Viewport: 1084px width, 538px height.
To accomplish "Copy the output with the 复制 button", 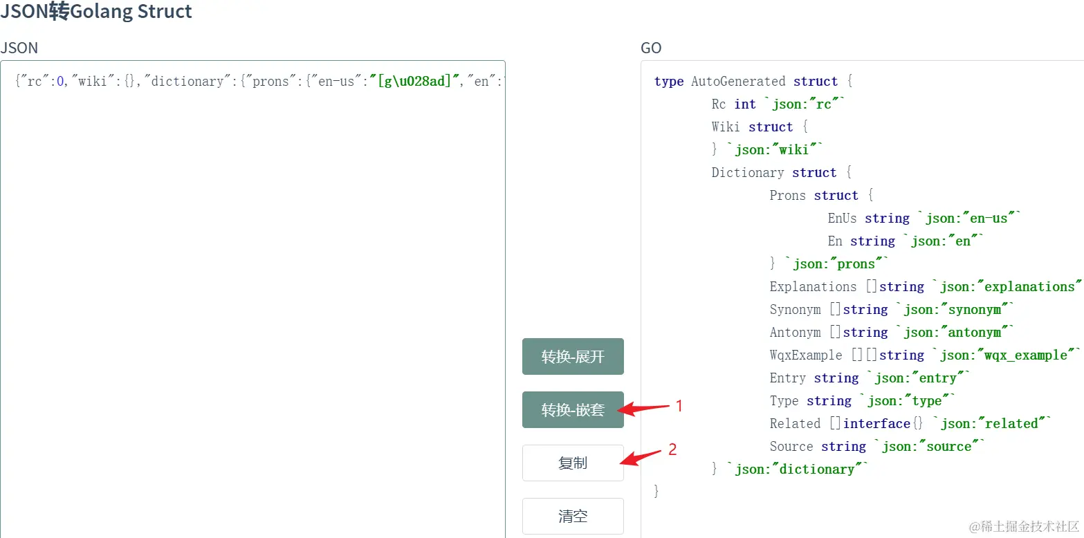I will point(573,463).
